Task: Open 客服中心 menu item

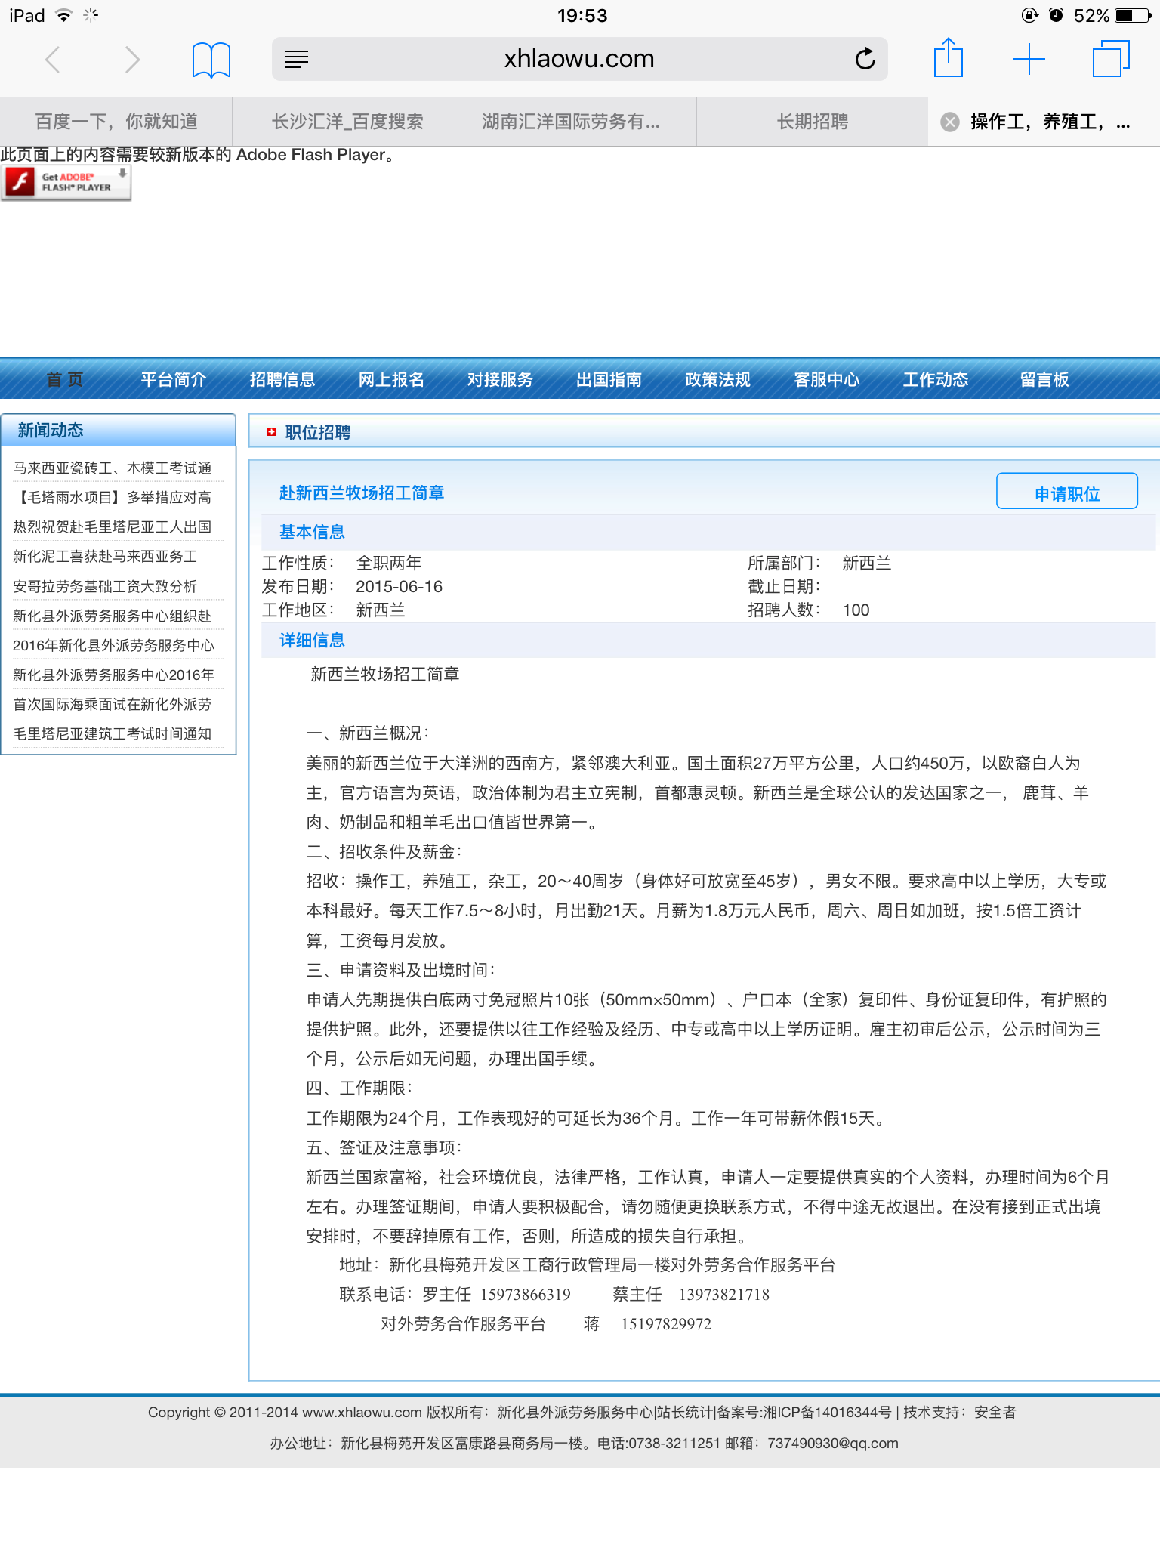Action: click(x=826, y=379)
